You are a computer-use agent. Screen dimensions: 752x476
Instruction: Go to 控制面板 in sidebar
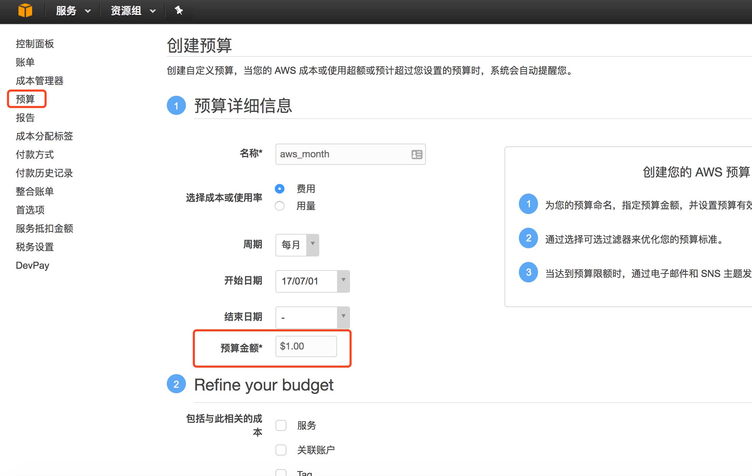[x=35, y=44]
